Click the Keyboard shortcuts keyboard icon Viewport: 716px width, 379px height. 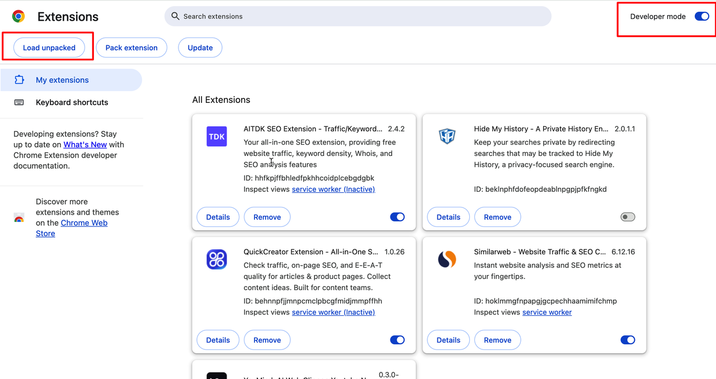19,102
